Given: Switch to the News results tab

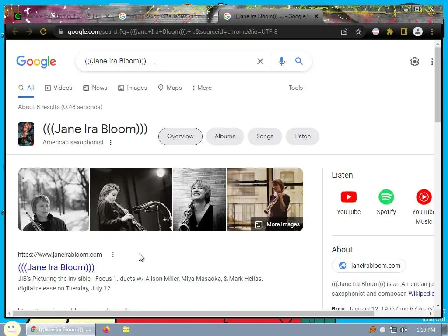Looking at the screenshot, I should (95, 87).
